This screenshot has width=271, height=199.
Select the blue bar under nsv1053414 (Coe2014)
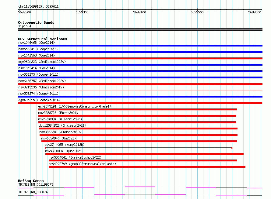click(140, 71)
